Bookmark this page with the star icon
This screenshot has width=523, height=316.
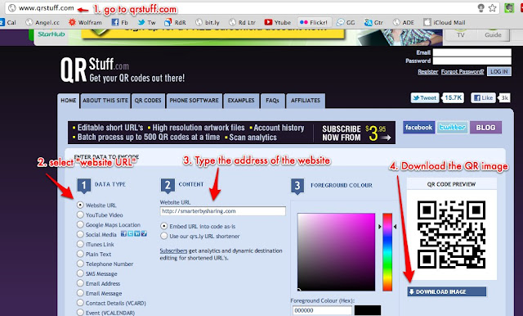point(492,8)
